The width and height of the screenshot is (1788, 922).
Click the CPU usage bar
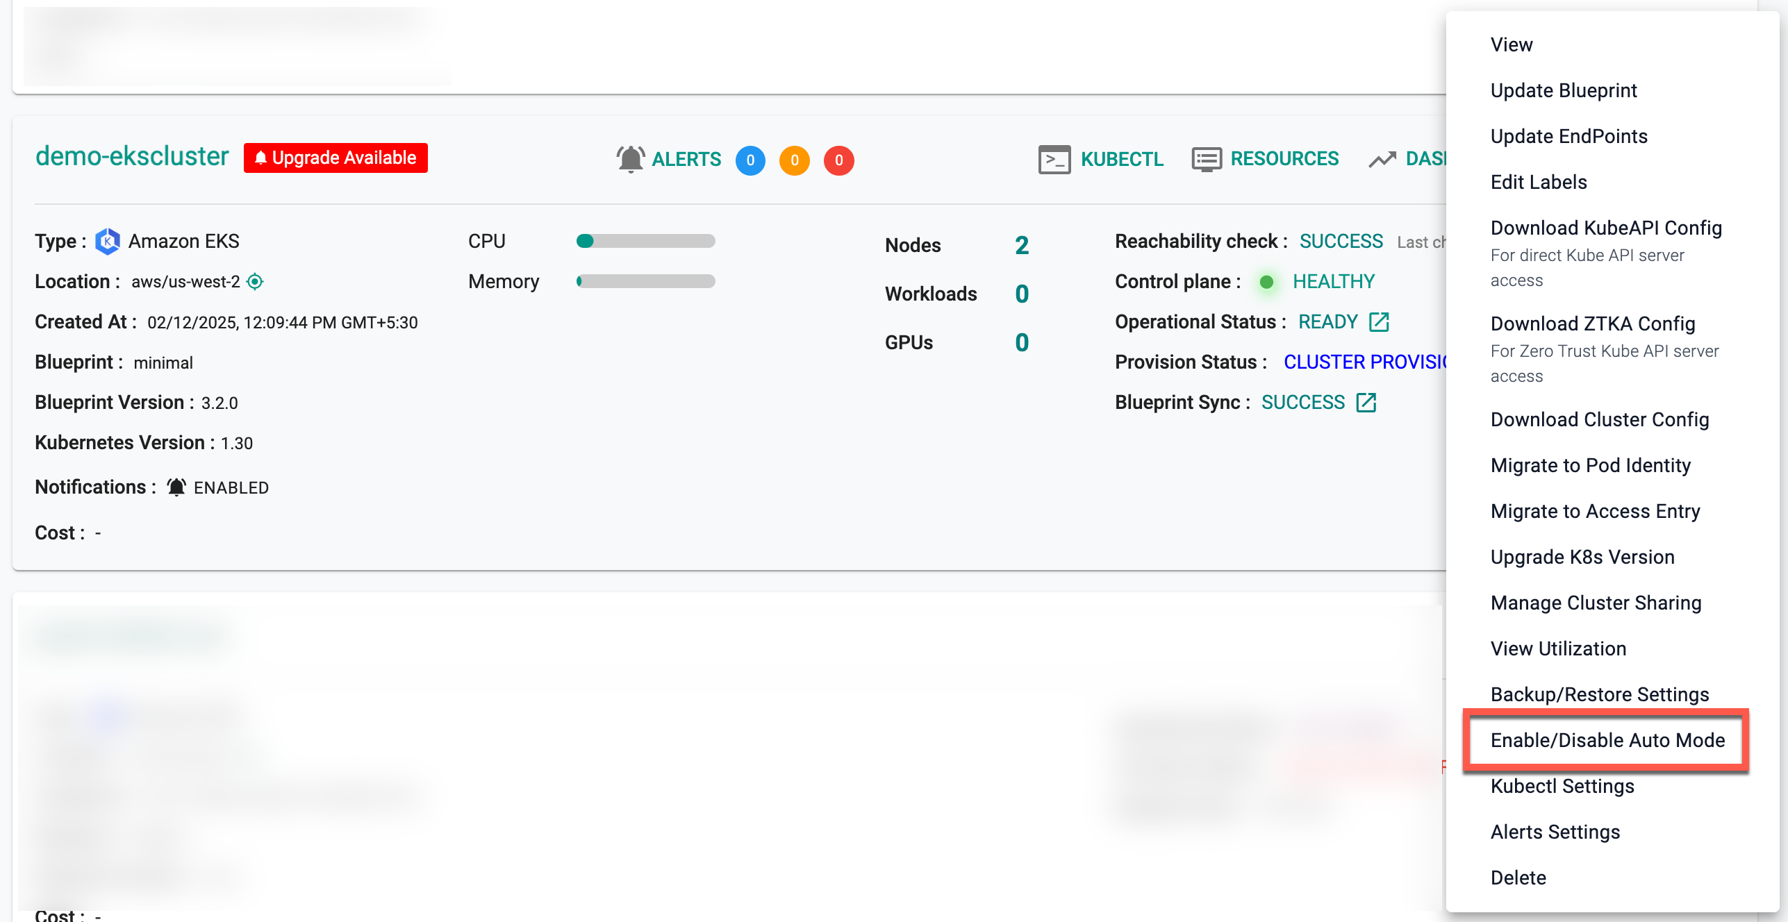pos(645,241)
